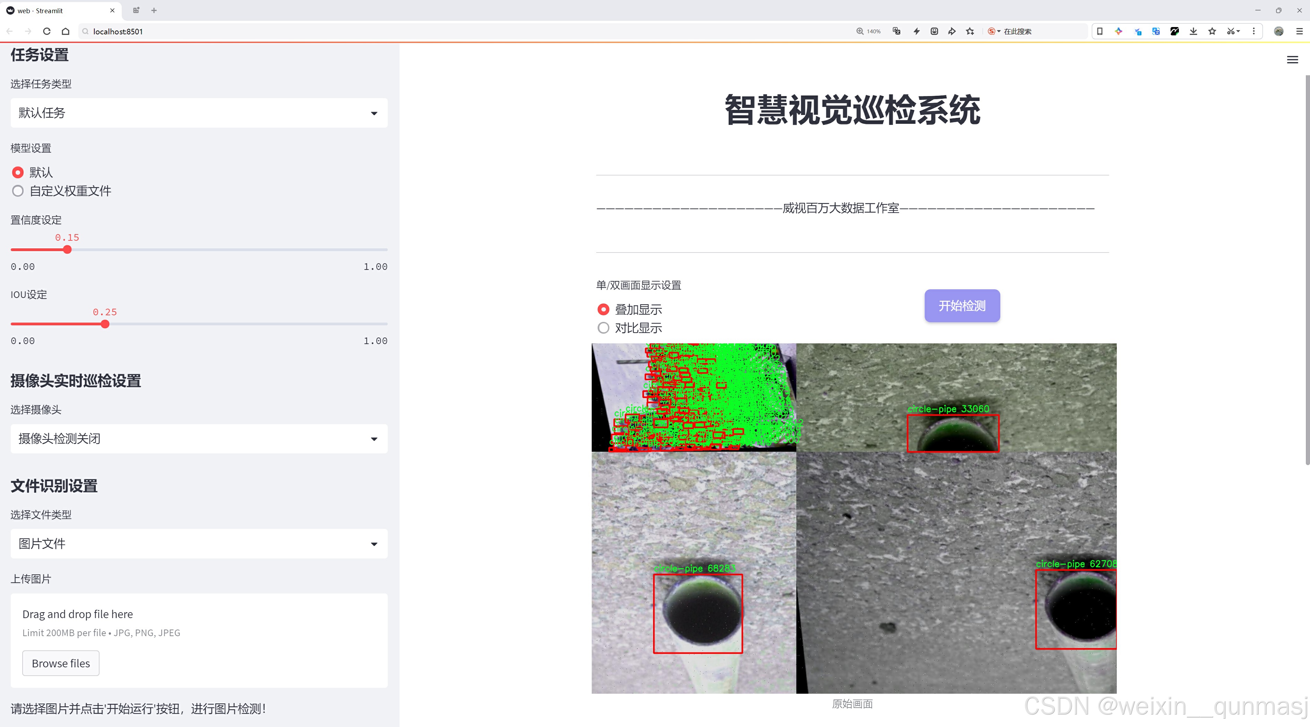Open a new browser tab
Image resolution: width=1310 pixels, height=727 pixels.
pos(154,10)
